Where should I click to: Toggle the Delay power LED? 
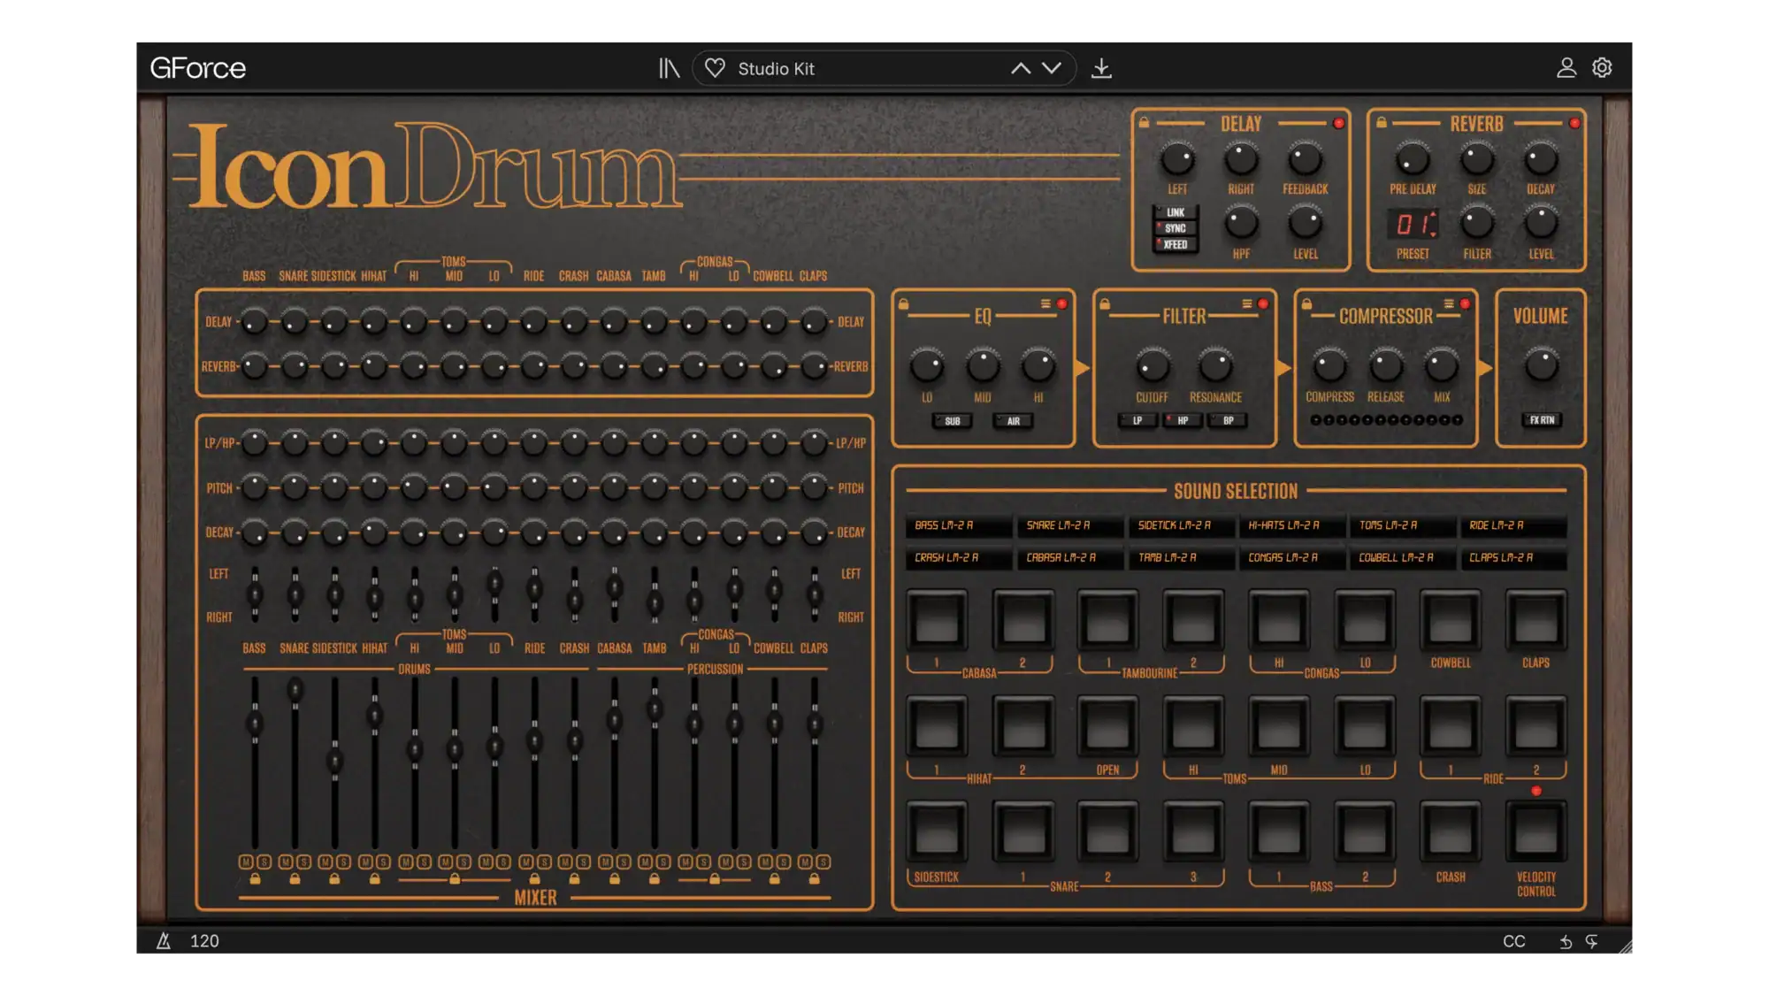(1338, 124)
